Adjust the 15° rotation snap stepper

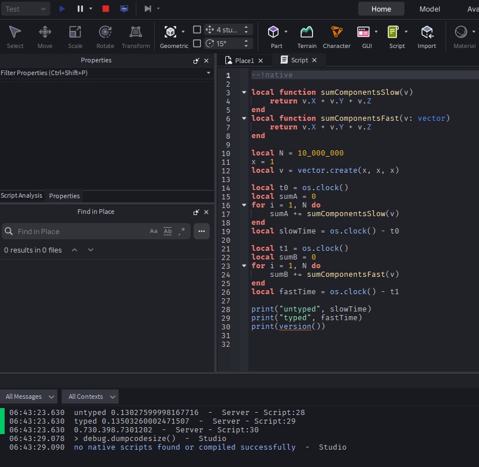(x=246, y=43)
